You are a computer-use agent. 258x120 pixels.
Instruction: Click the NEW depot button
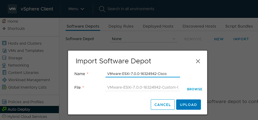click(219, 39)
